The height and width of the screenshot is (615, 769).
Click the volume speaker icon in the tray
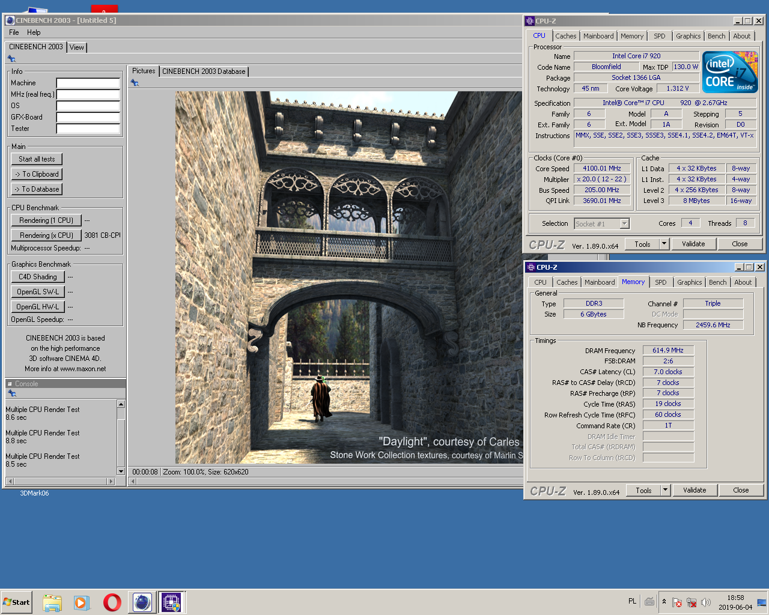click(706, 602)
